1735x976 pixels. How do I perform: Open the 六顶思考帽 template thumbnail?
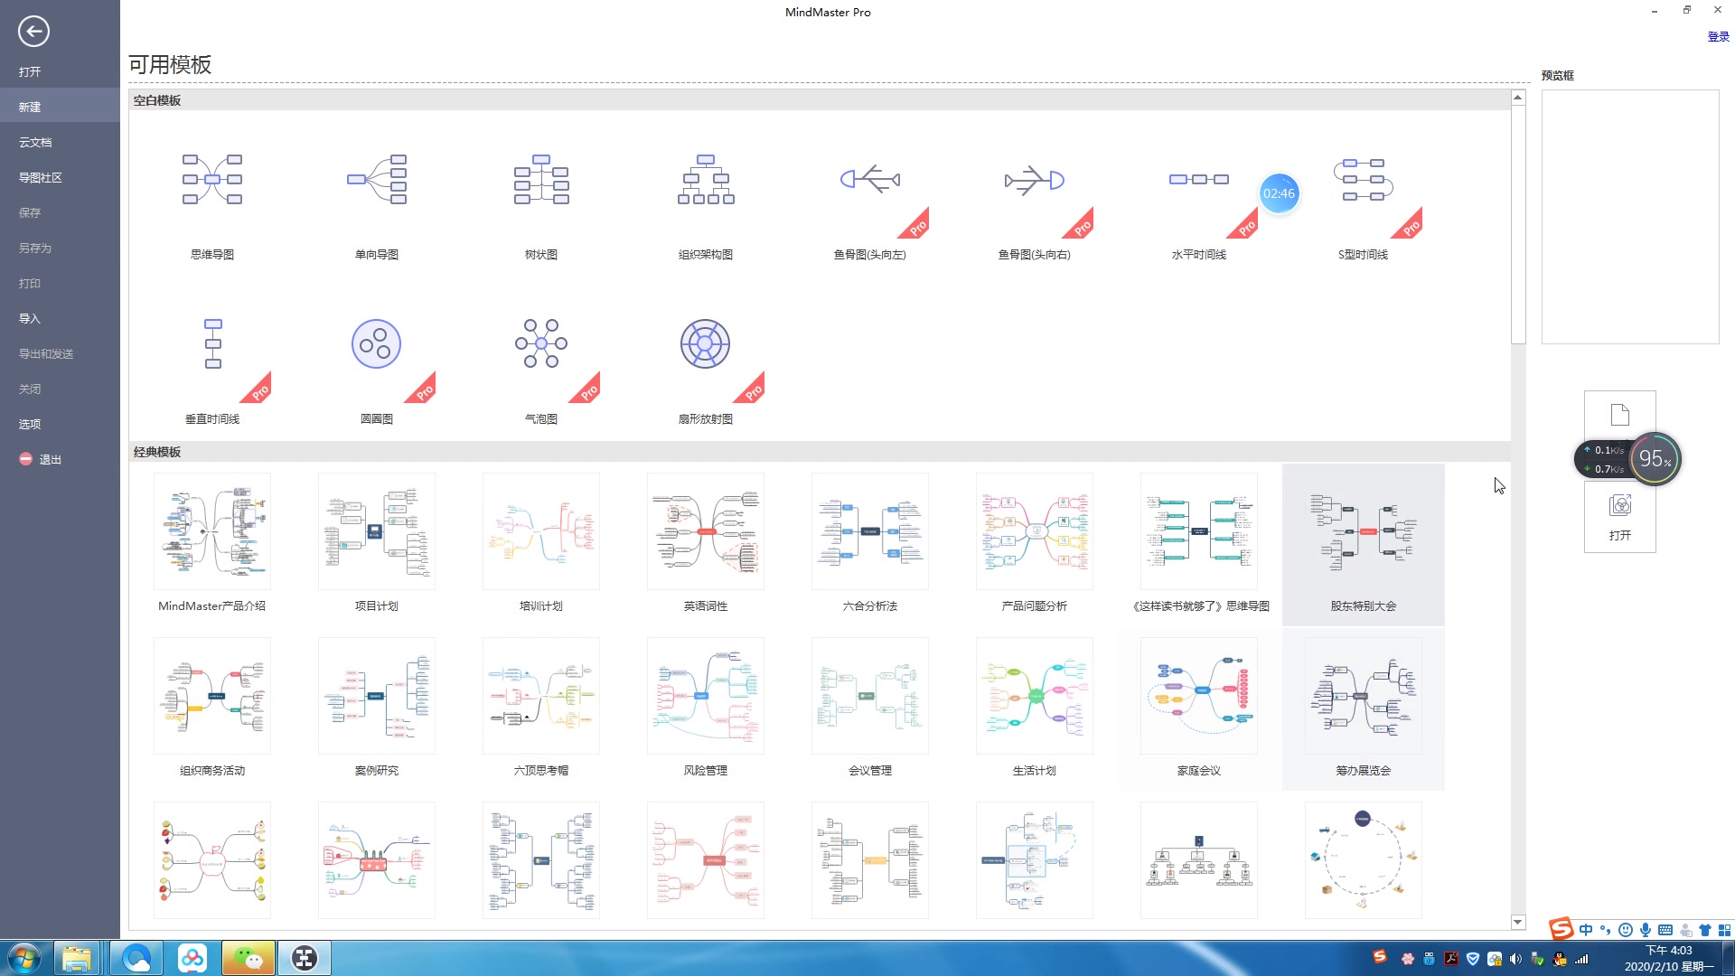541,697
